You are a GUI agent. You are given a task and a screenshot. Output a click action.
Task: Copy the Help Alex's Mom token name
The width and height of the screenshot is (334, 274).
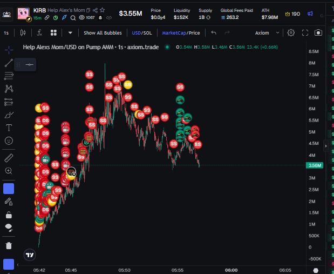click(x=88, y=10)
